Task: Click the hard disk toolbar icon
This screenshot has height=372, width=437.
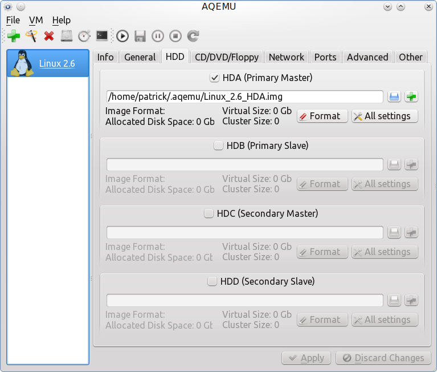Action: pos(67,36)
